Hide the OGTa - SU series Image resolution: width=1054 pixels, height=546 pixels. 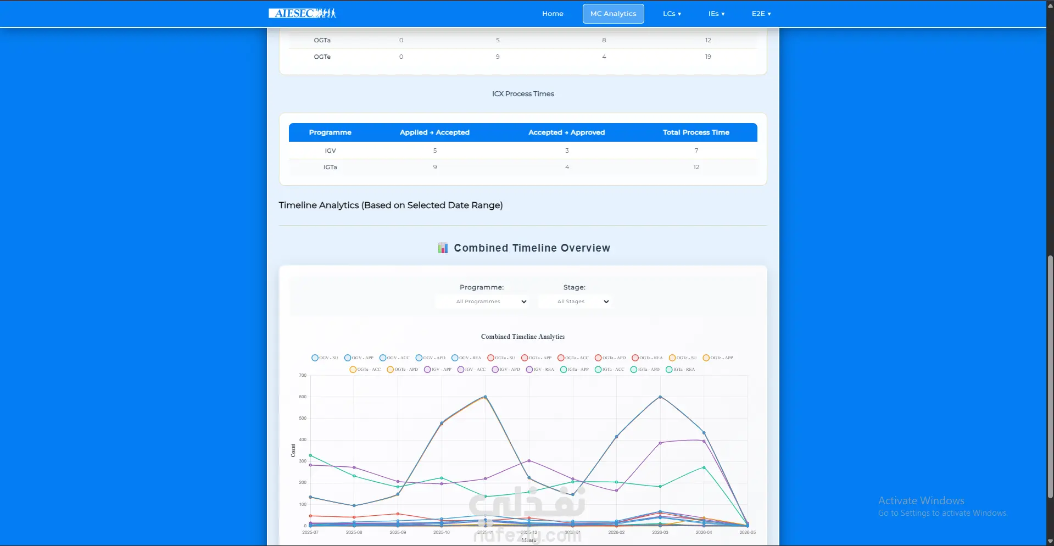pos(501,358)
